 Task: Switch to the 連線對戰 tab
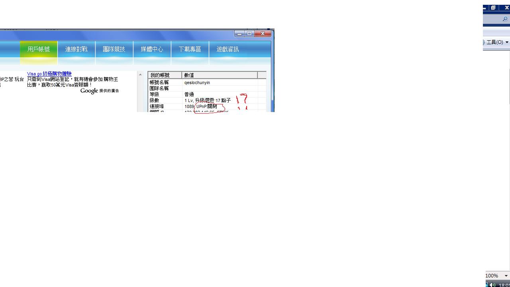click(x=76, y=49)
